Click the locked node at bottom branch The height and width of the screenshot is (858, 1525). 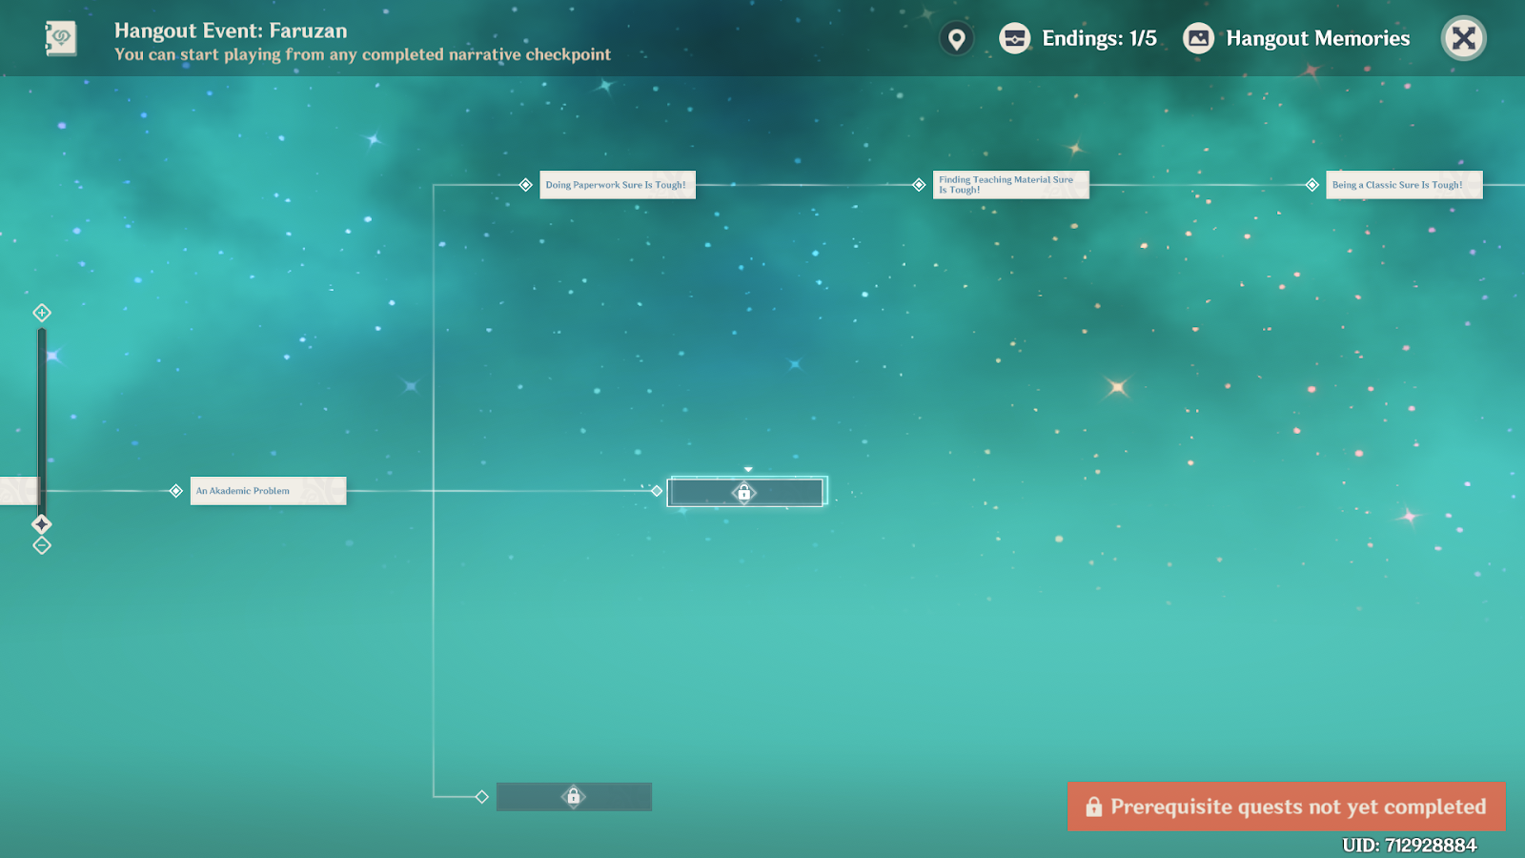pyautogui.click(x=574, y=797)
